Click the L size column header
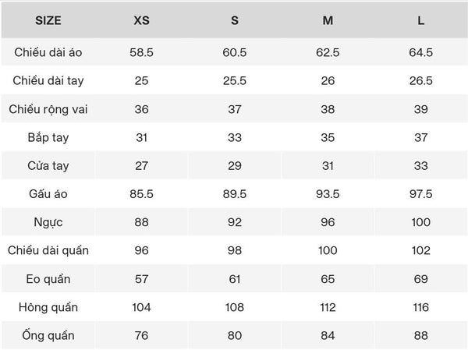The image size is (468, 350). click(x=421, y=20)
